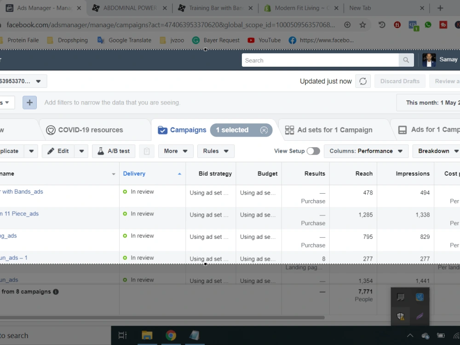460x345 pixels.
Task: Switch to the Training Bar with Bands browser tab
Action: point(216,8)
